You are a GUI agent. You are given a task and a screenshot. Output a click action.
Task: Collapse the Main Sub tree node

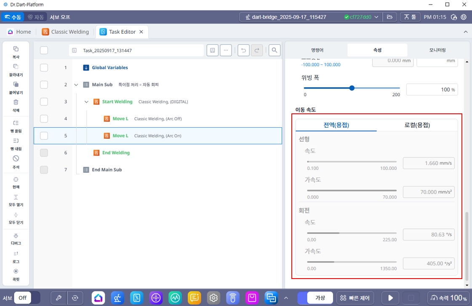click(76, 85)
